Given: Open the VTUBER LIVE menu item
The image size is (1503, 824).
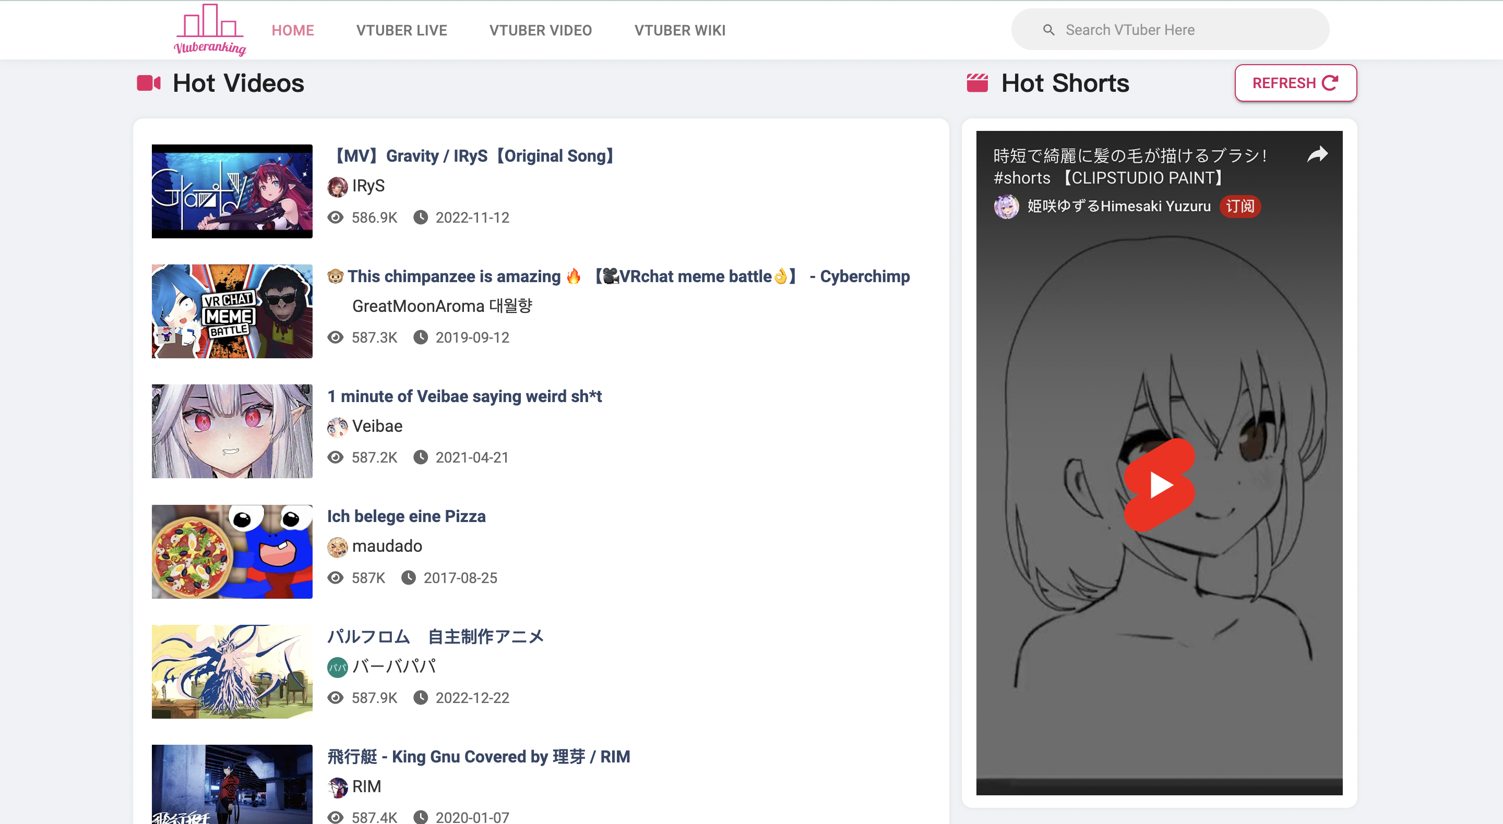Looking at the screenshot, I should (401, 30).
